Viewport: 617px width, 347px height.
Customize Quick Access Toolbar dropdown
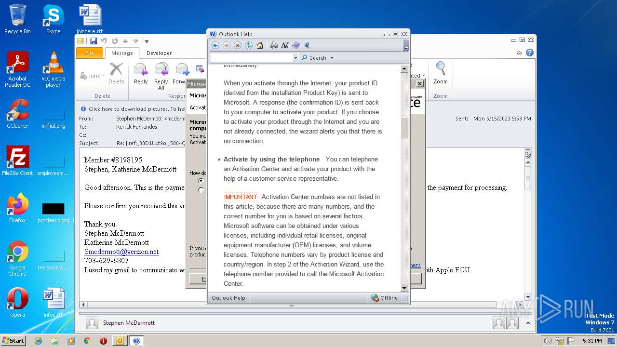146,41
